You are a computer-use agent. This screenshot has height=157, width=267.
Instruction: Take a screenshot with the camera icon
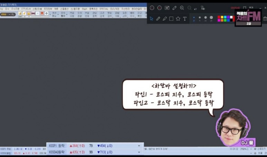pos(167,8)
